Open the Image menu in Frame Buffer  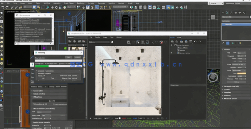click(105, 37)
